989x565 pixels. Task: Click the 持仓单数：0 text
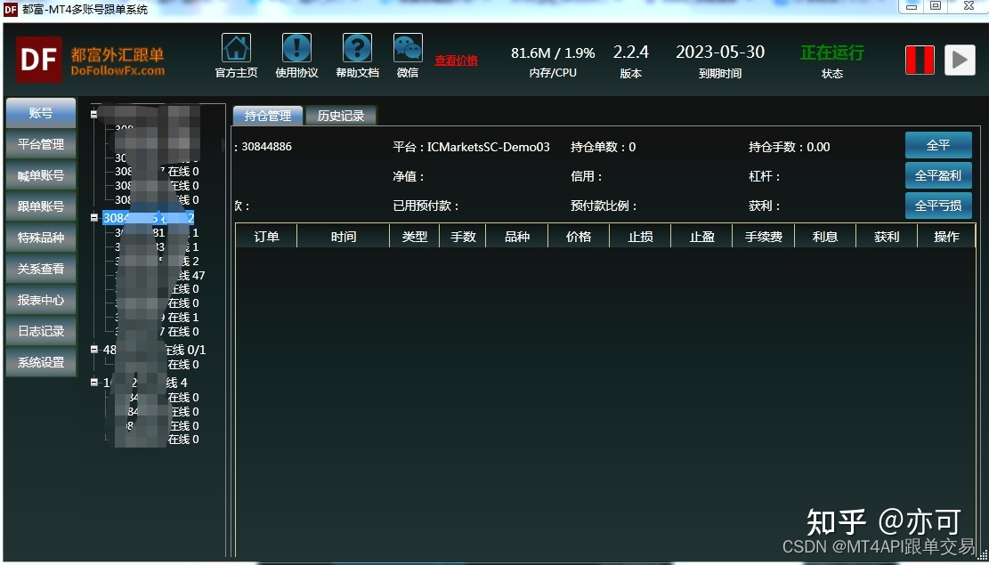point(603,147)
